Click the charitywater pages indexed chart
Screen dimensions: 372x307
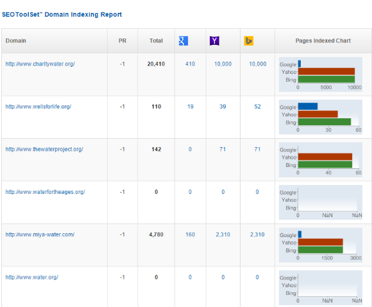pyautogui.click(x=321, y=75)
